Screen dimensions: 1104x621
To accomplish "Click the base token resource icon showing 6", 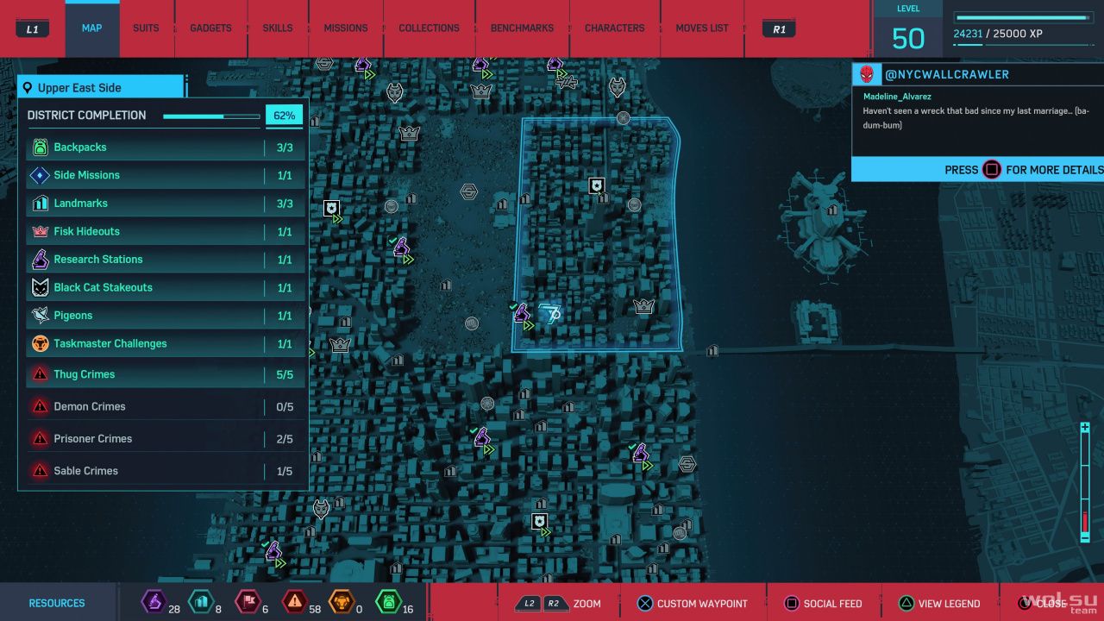I will 246,600.
